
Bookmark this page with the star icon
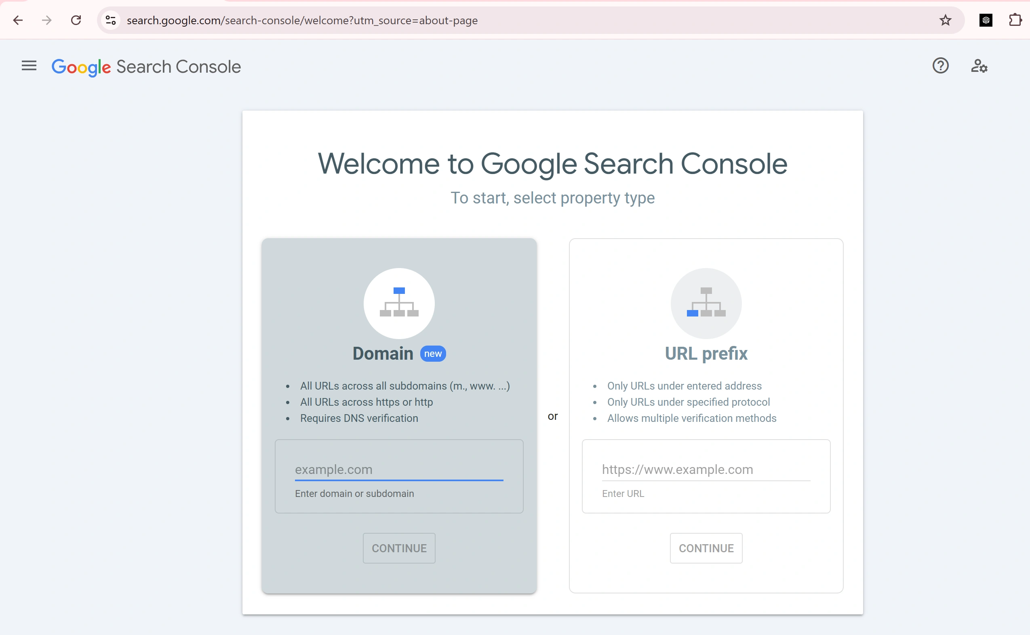945,20
